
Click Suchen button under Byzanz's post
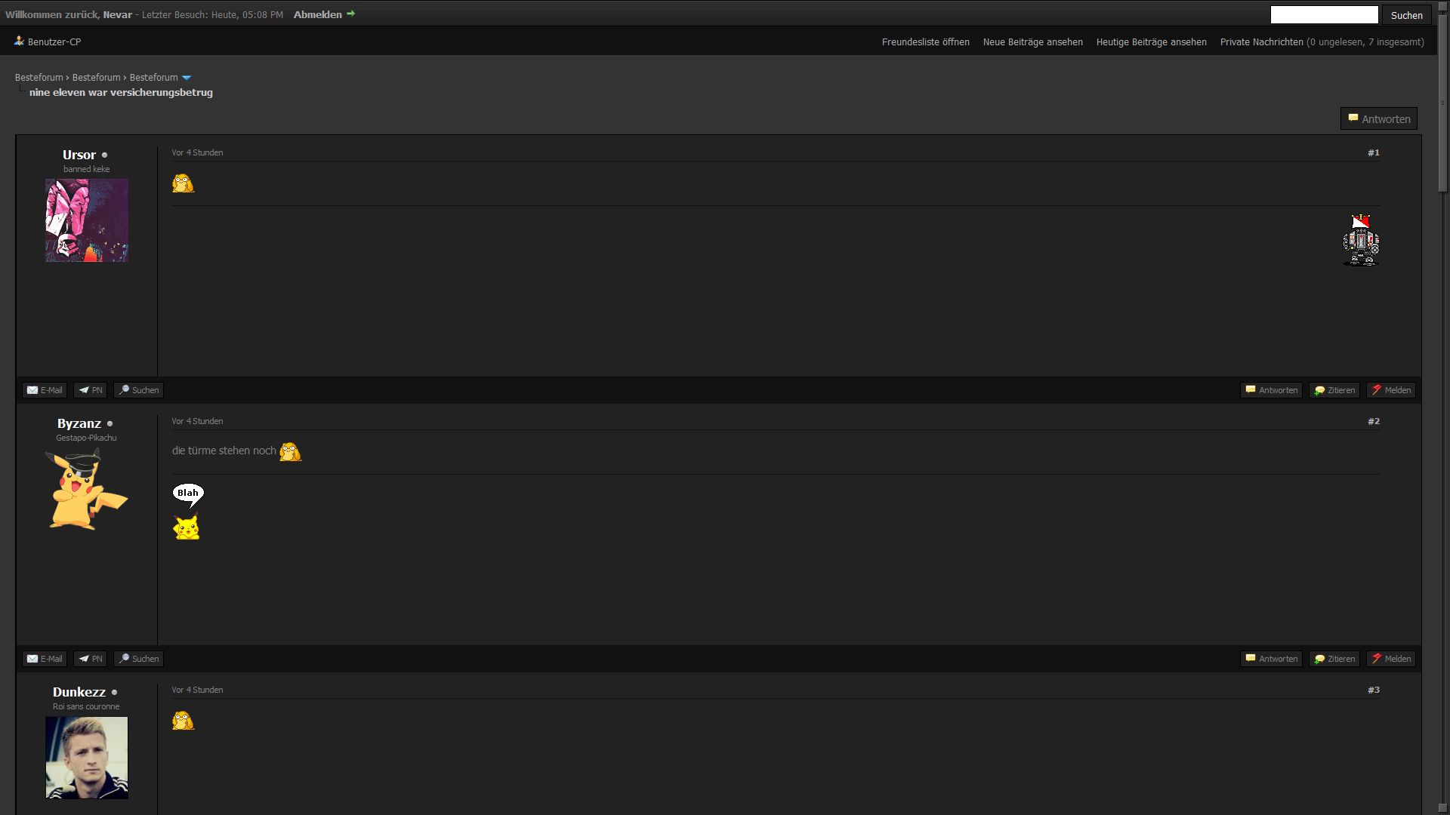(139, 659)
